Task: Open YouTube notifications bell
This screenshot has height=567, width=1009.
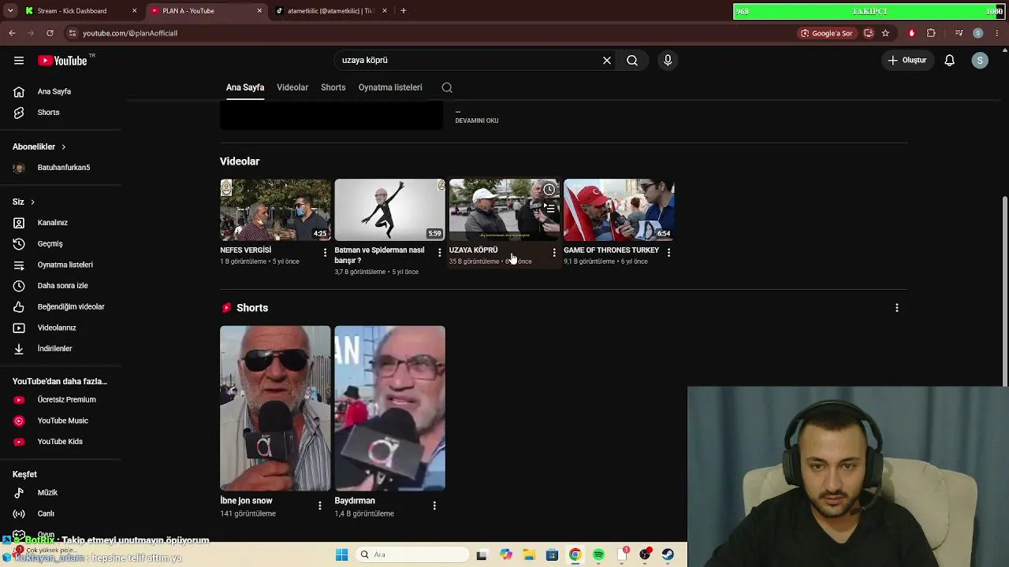Action: pos(950,61)
